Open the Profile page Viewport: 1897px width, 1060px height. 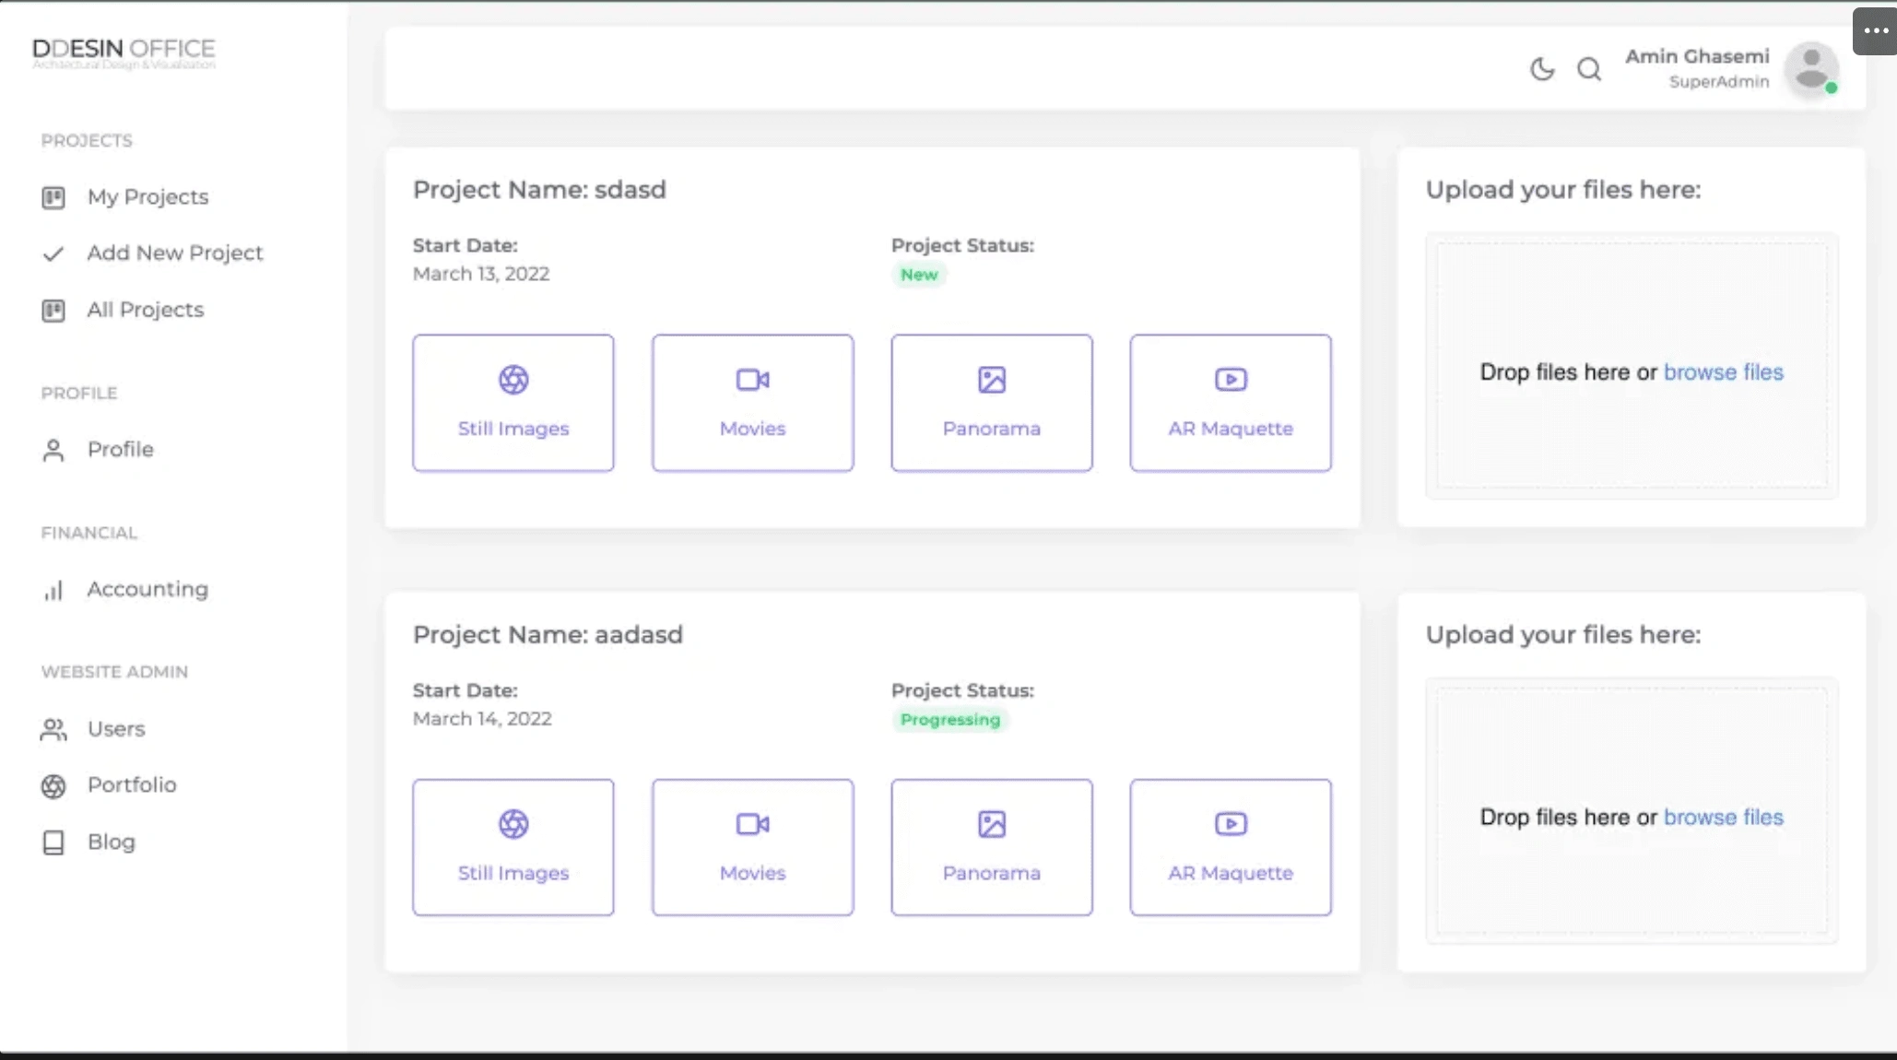(120, 449)
